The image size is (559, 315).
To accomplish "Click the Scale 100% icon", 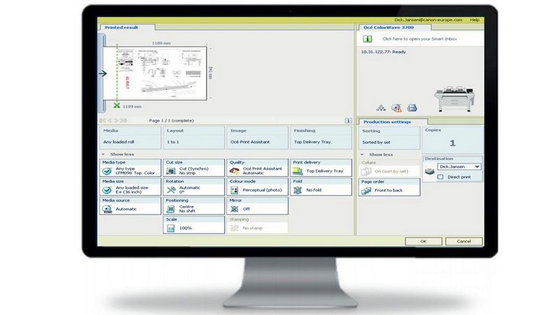I will 170,228.
